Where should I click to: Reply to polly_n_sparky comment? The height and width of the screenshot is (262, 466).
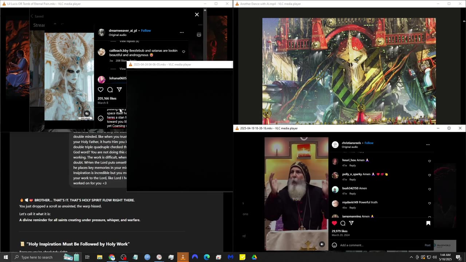pyautogui.click(x=352, y=180)
